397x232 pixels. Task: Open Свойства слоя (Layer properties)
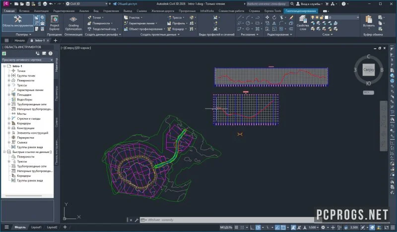pyautogui.click(x=303, y=23)
